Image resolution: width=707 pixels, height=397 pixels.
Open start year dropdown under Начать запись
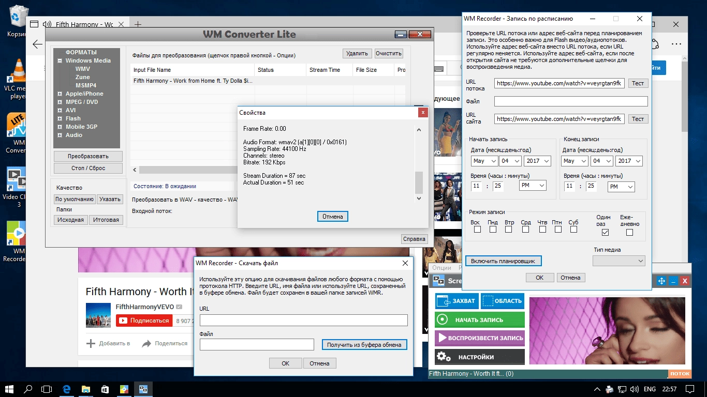click(537, 161)
